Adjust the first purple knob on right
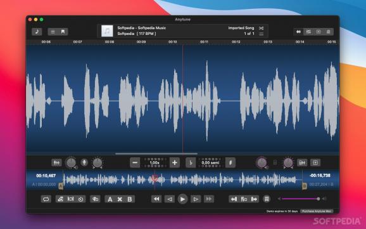 coord(262,162)
